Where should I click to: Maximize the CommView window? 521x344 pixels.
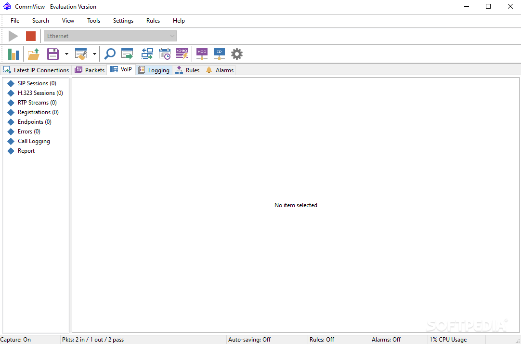(x=488, y=6)
